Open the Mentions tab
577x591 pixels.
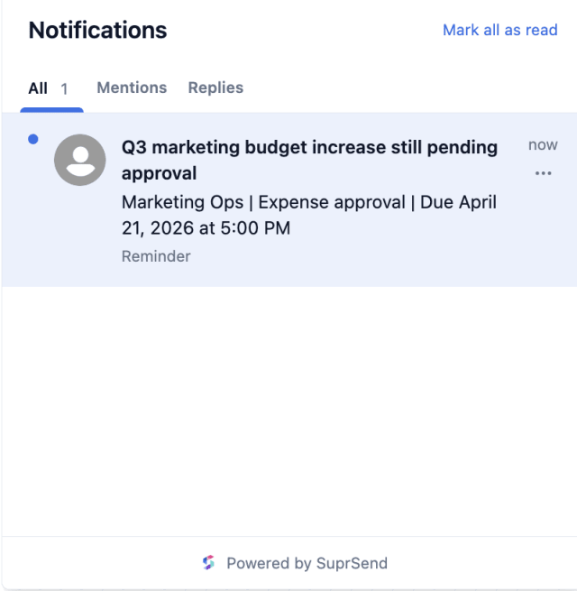(x=132, y=88)
